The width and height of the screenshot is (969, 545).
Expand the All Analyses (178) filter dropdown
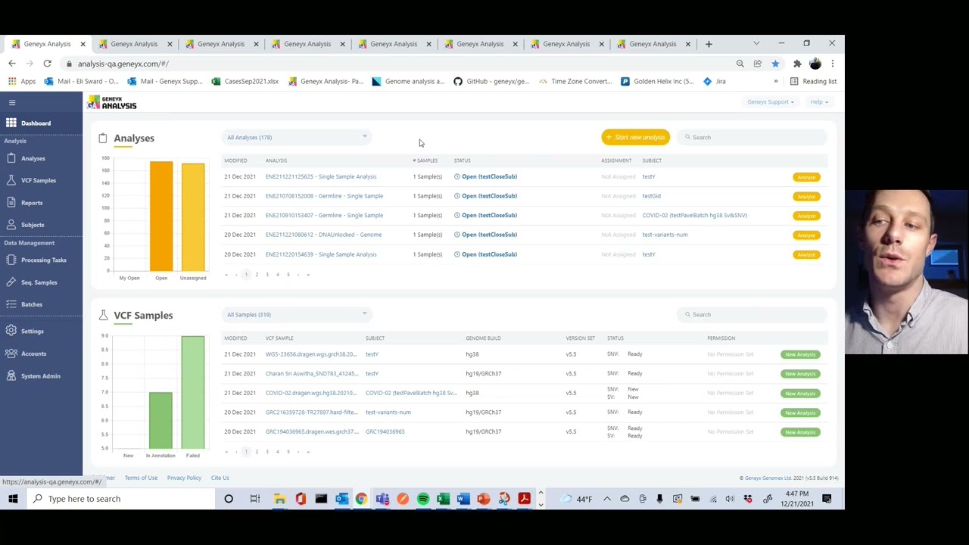297,138
